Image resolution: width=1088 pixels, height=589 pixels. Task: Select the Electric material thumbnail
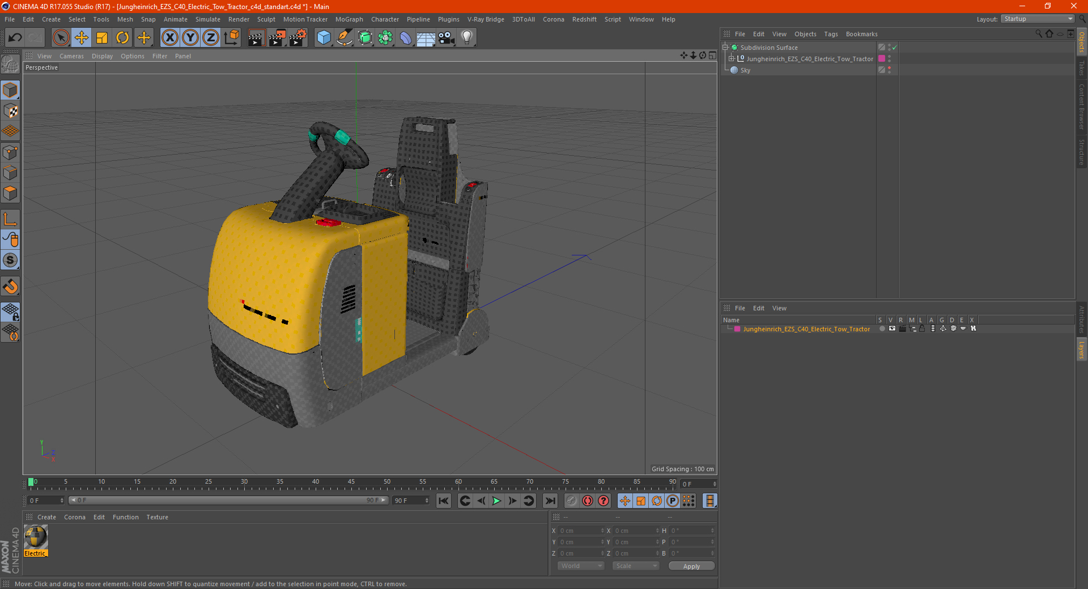(36, 537)
